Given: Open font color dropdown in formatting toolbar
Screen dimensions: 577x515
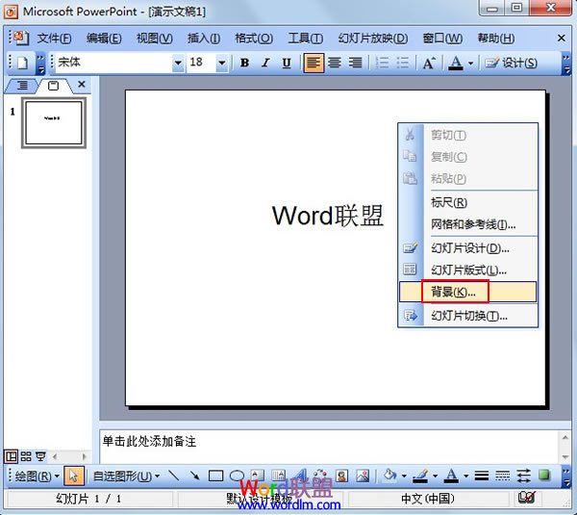Looking at the screenshot, I should tap(470, 64).
